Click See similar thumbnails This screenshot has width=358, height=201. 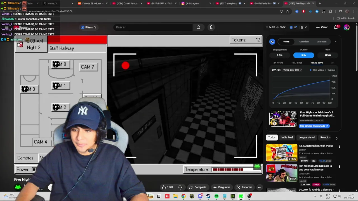314,126
